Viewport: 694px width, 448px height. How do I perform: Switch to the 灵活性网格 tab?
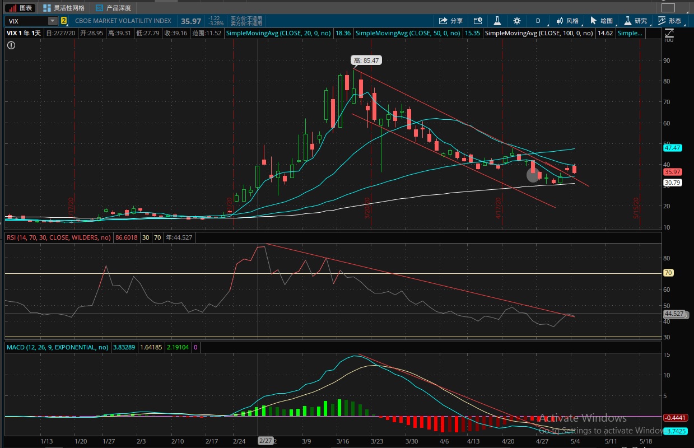[x=64, y=8]
